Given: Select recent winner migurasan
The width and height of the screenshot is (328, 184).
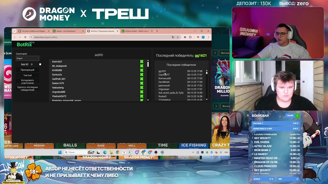Looking at the screenshot, I should pyautogui.click(x=164, y=89).
